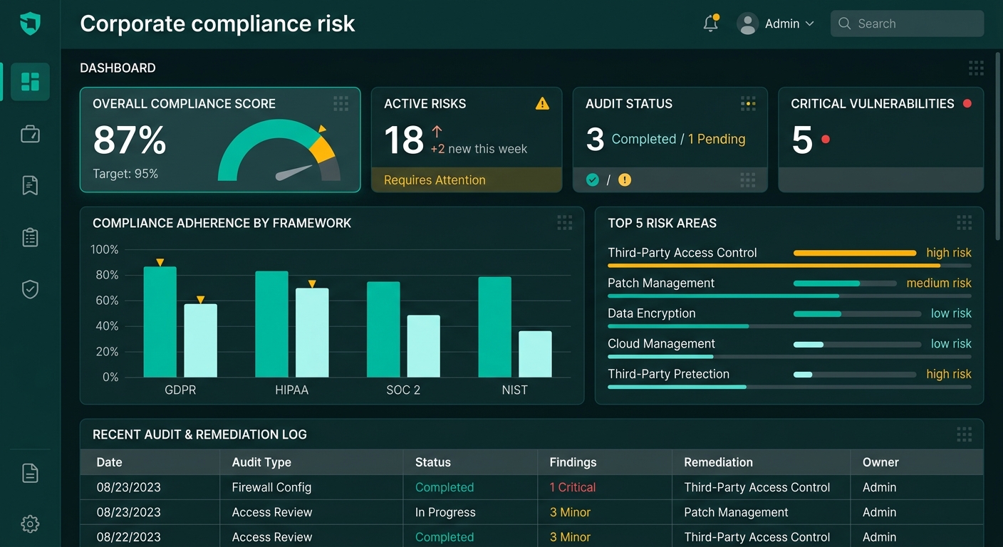Sort the table by the Findings column header
The width and height of the screenshot is (1003, 547).
tap(573, 462)
